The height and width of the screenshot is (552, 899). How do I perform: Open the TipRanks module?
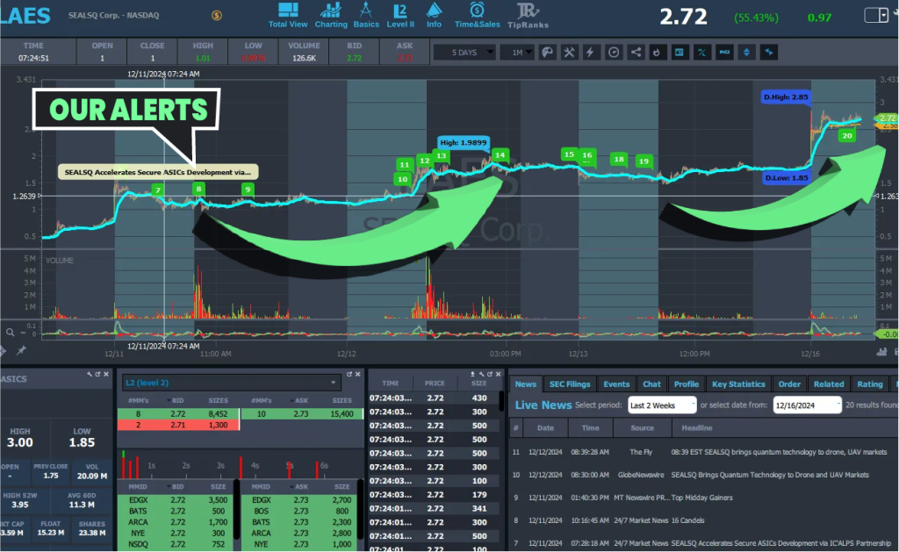[x=528, y=16]
